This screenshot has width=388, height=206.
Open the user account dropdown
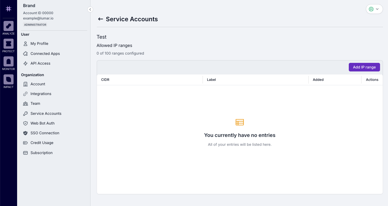pos(374,9)
